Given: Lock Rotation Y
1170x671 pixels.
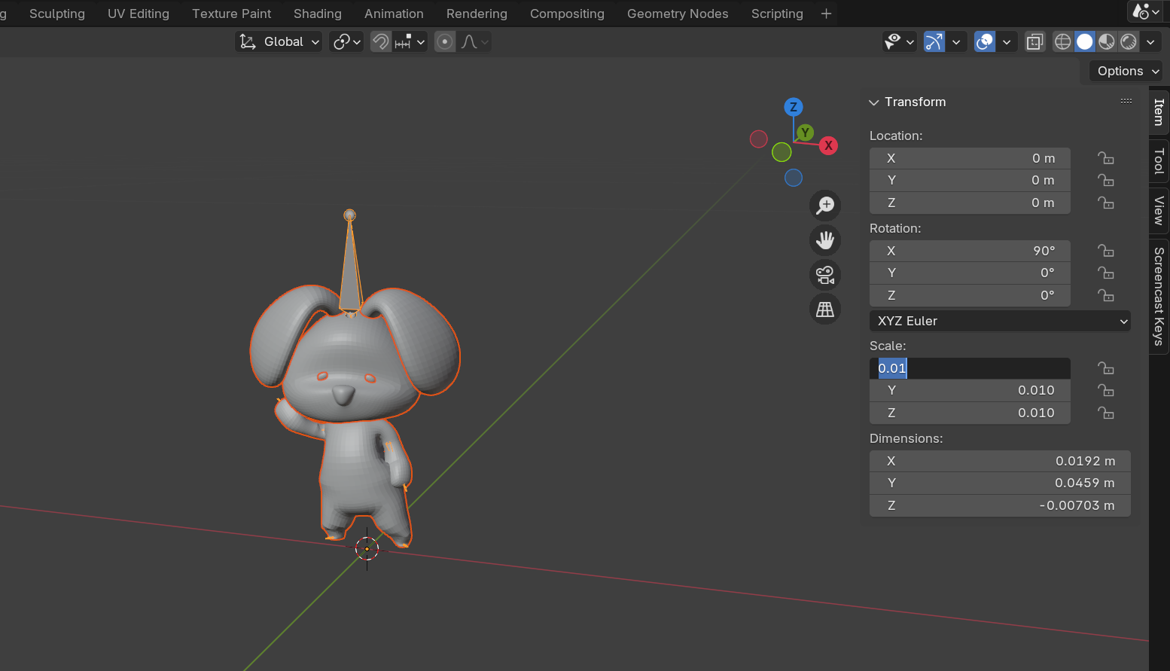Looking at the screenshot, I should [x=1105, y=273].
